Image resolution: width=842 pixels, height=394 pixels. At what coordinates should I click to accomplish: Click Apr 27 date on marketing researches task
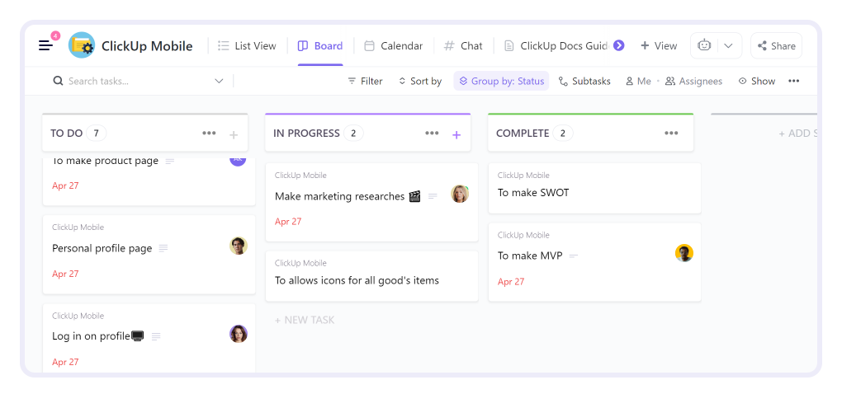point(288,222)
